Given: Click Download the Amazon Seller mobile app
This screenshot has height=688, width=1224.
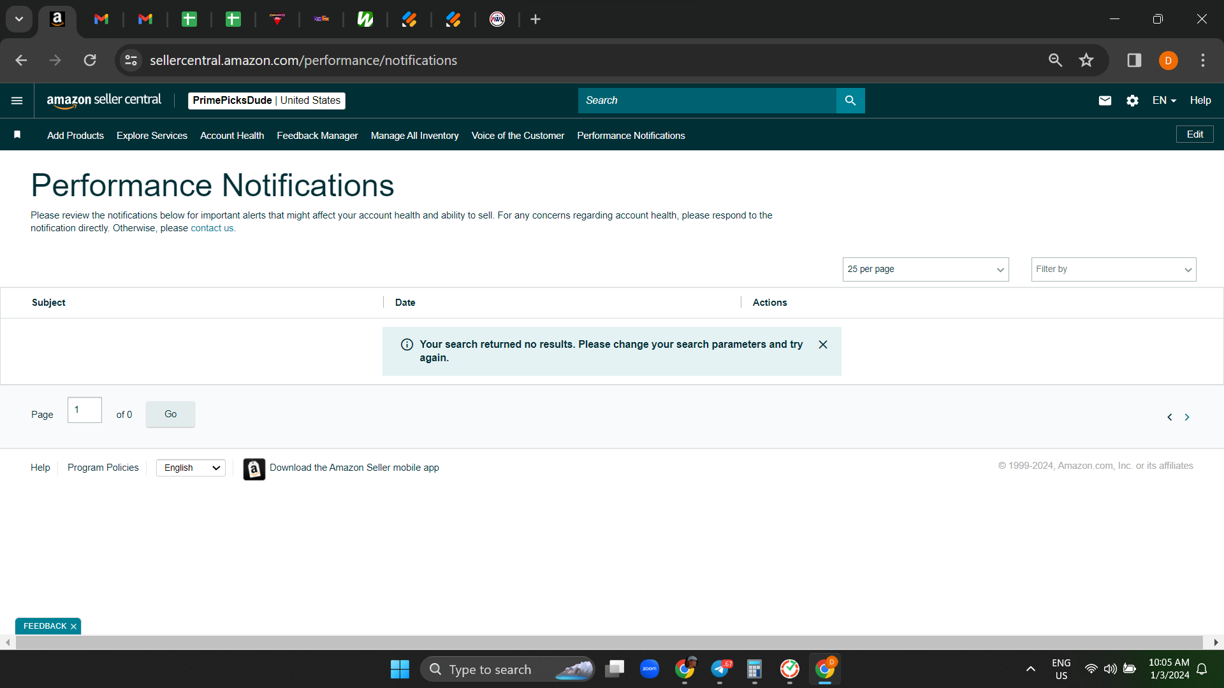Looking at the screenshot, I should (354, 468).
